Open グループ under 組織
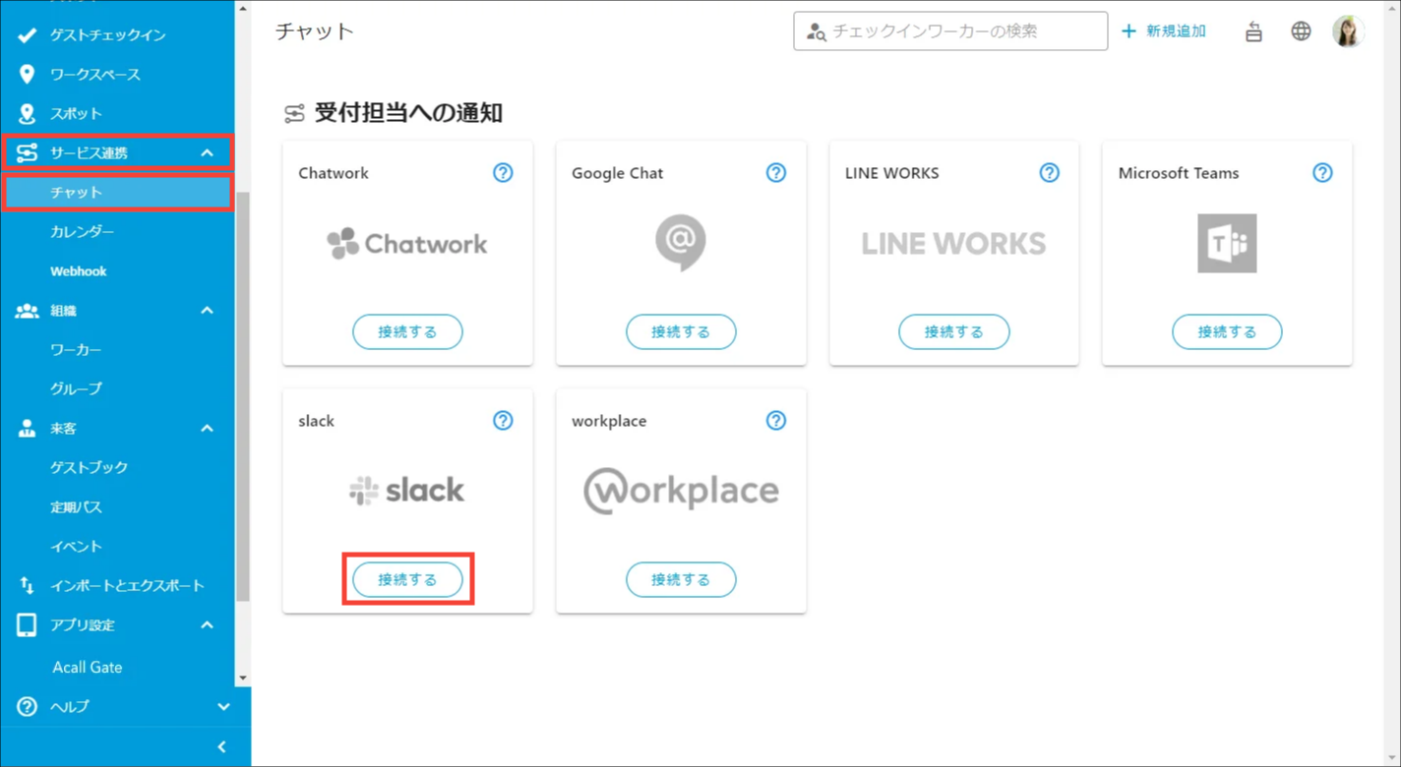The width and height of the screenshot is (1401, 767). point(118,389)
